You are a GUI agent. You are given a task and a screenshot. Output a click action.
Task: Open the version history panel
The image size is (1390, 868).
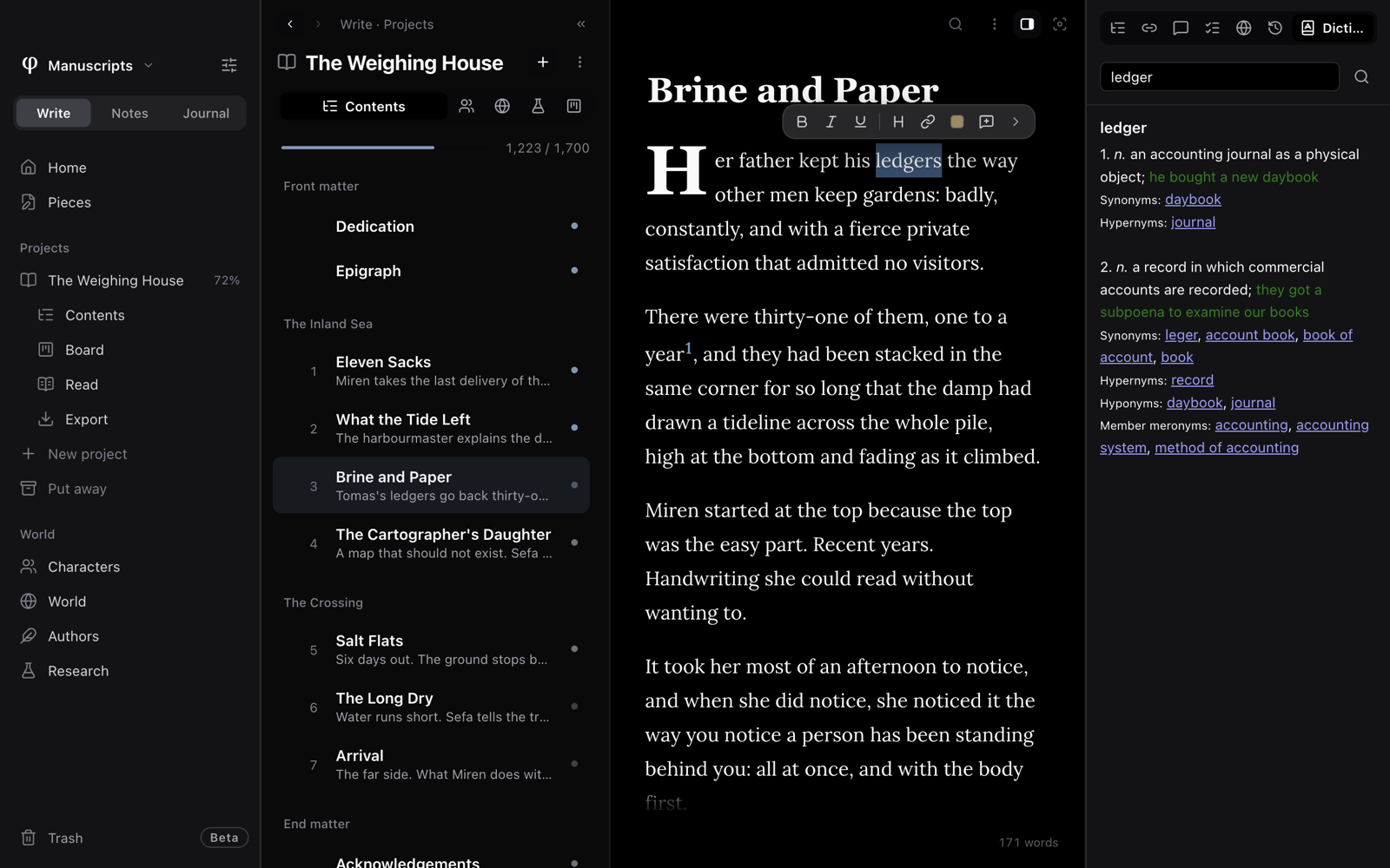tap(1275, 29)
